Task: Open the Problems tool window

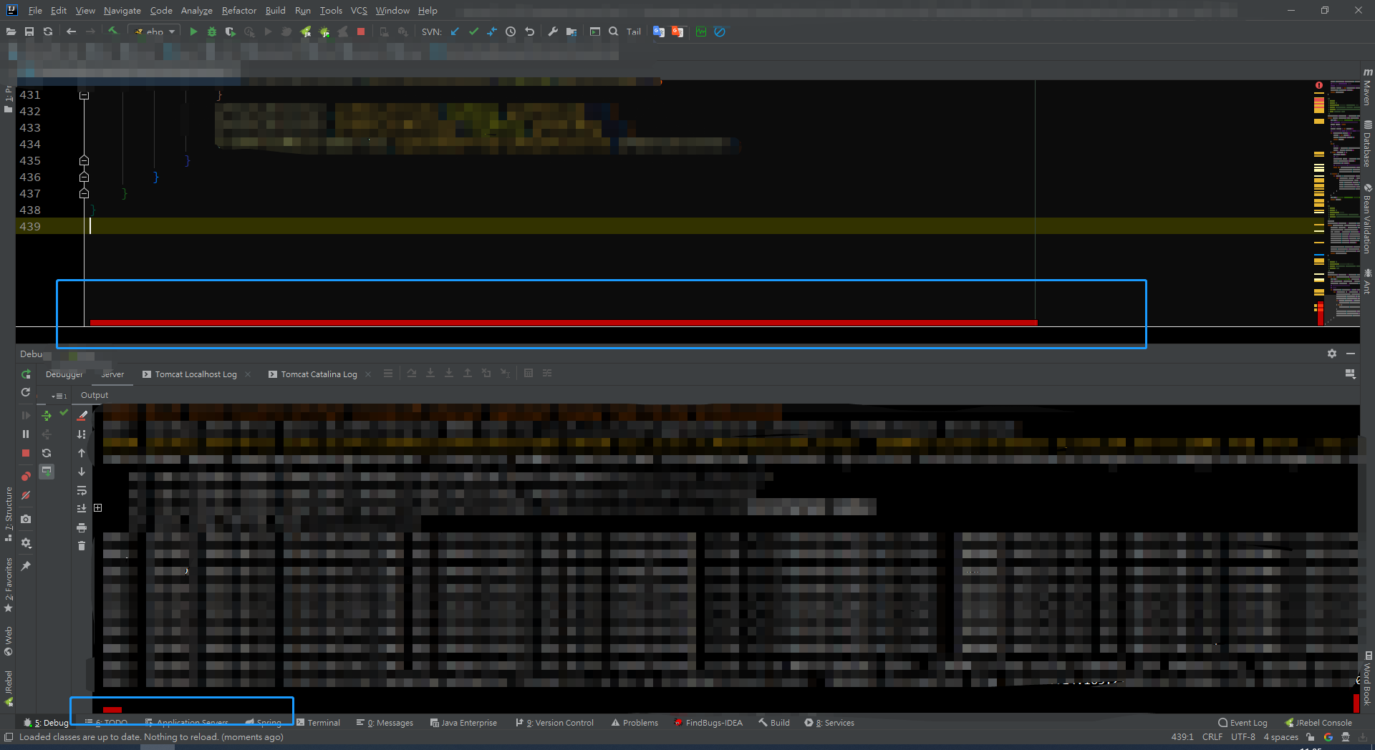Action: point(635,723)
